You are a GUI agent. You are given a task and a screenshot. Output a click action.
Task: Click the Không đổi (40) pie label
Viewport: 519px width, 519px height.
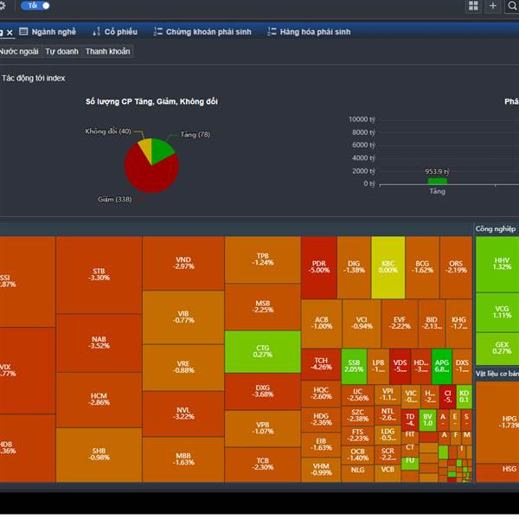(108, 131)
